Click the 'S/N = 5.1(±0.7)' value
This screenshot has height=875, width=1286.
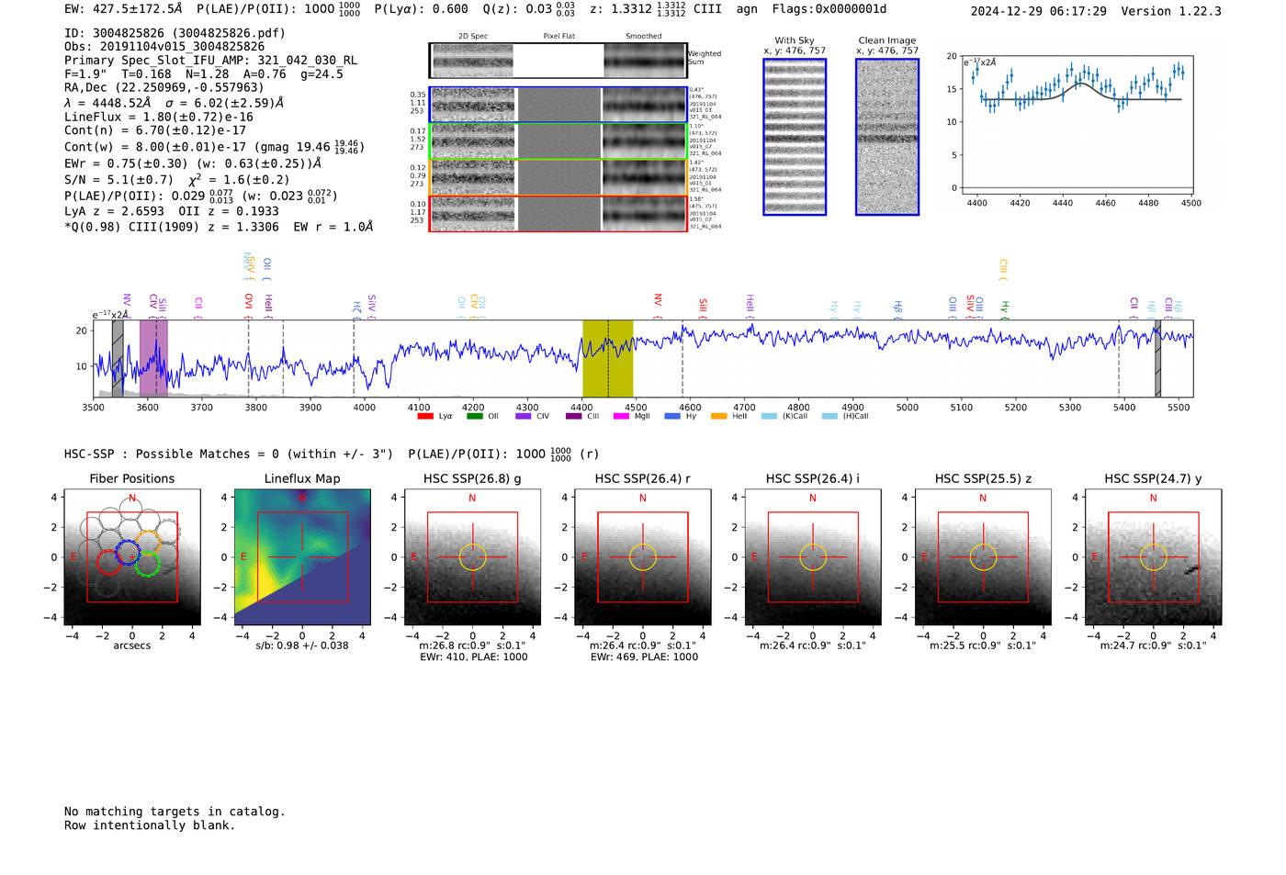point(118,180)
